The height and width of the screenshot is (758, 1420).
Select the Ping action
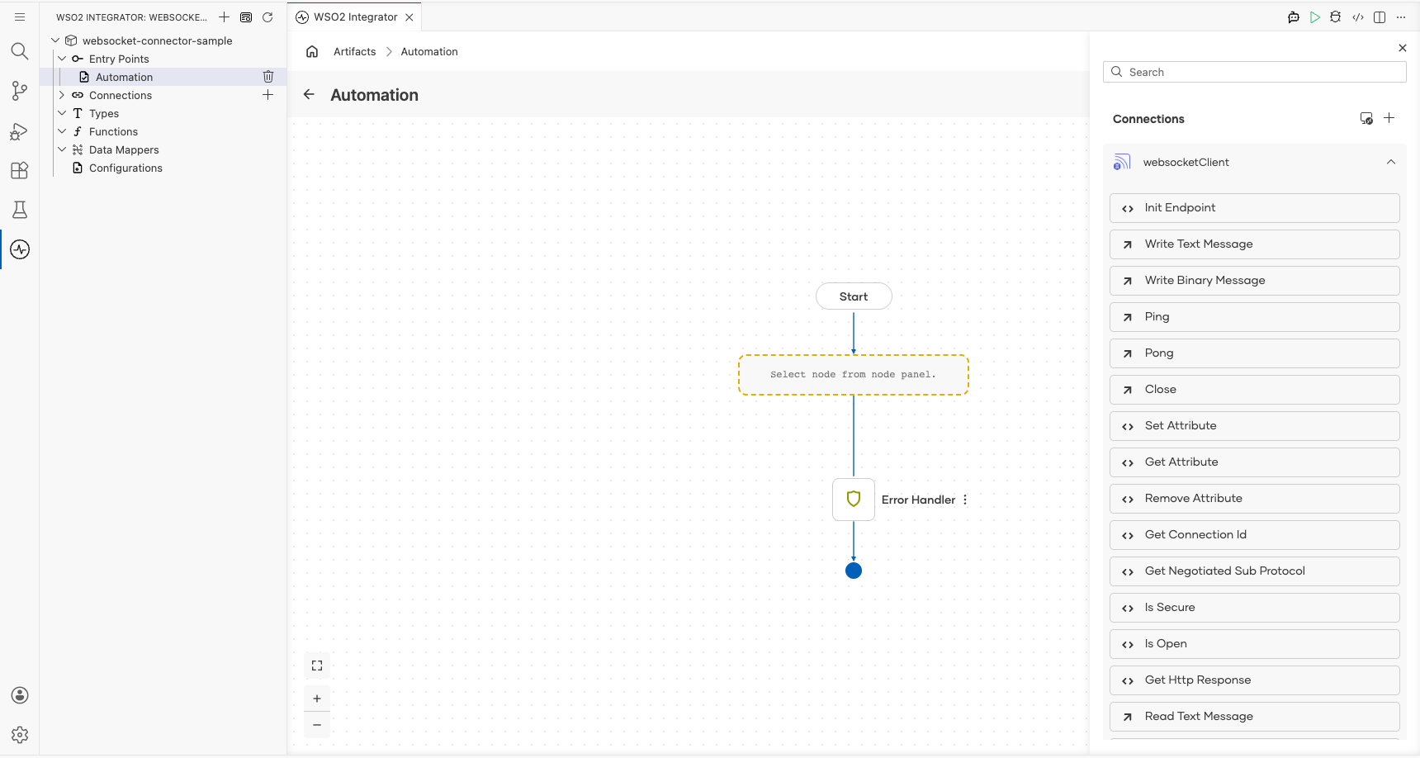1255,317
